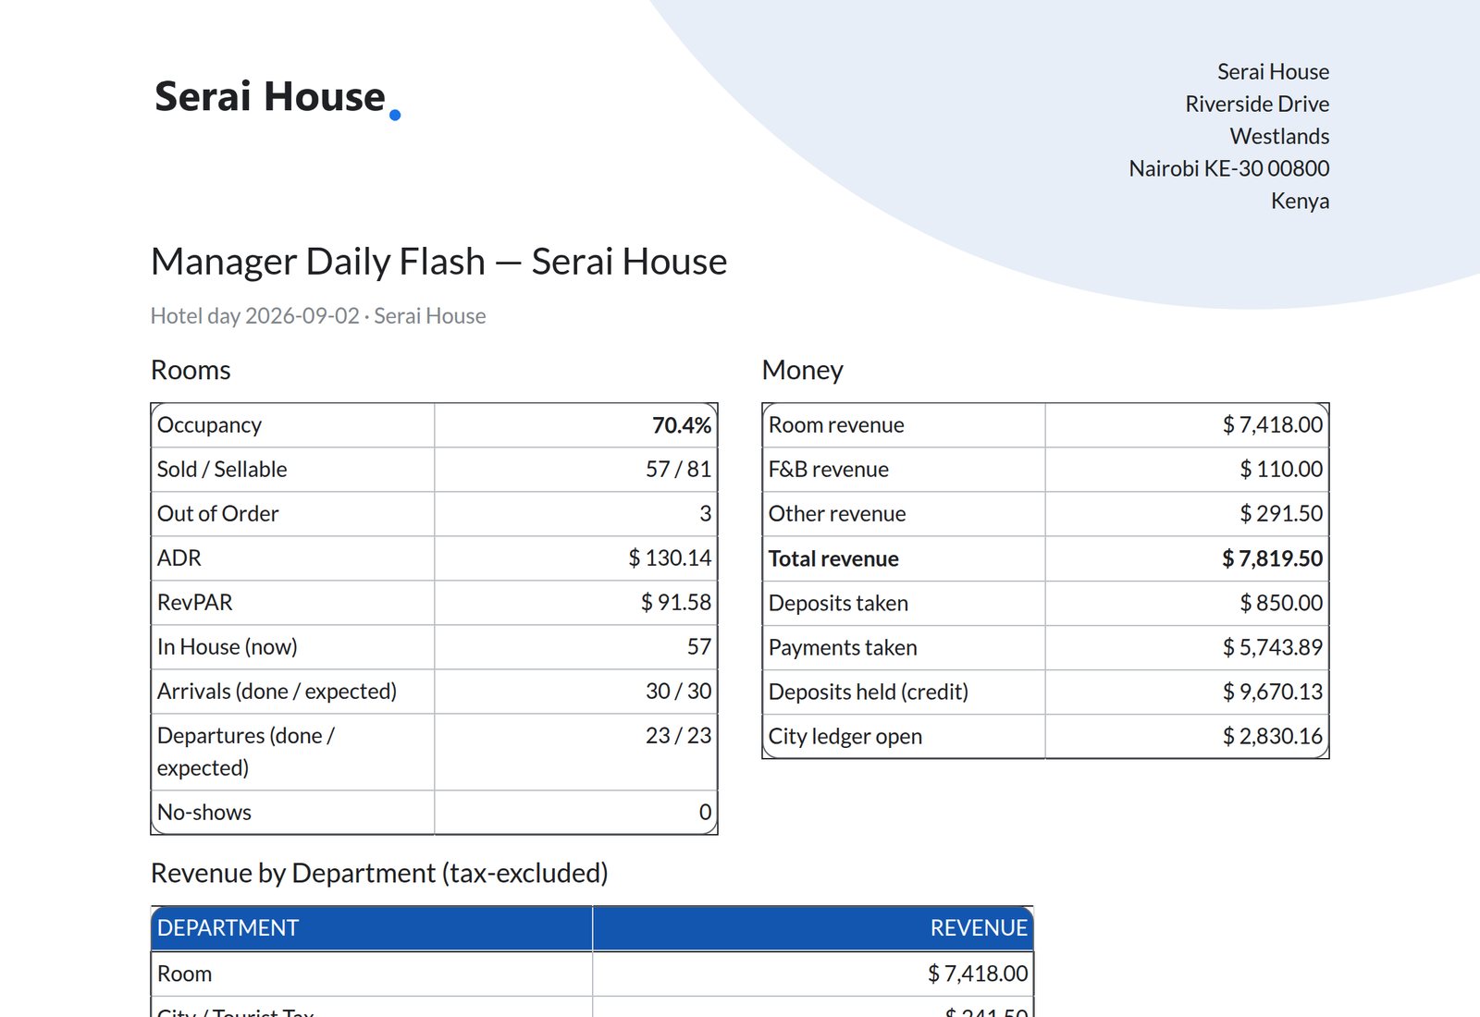
Task: Select the Manager Daily Flash title
Action: pos(438,262)
